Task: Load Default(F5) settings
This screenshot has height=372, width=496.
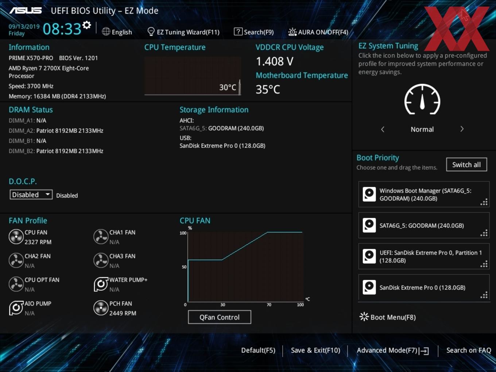Action: click(x=258, y=350)
